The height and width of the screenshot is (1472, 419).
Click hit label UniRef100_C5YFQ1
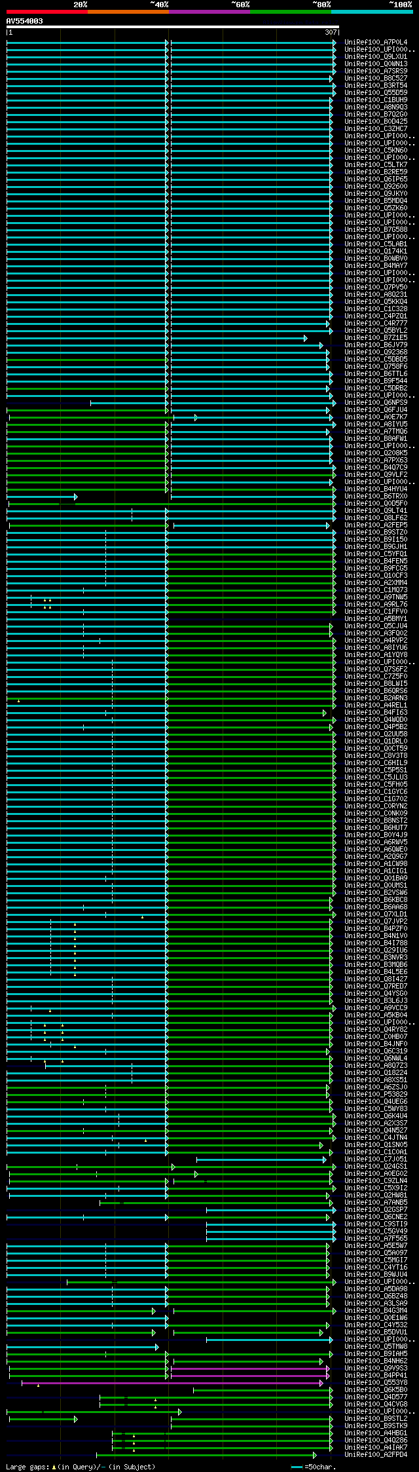[376, 554]
